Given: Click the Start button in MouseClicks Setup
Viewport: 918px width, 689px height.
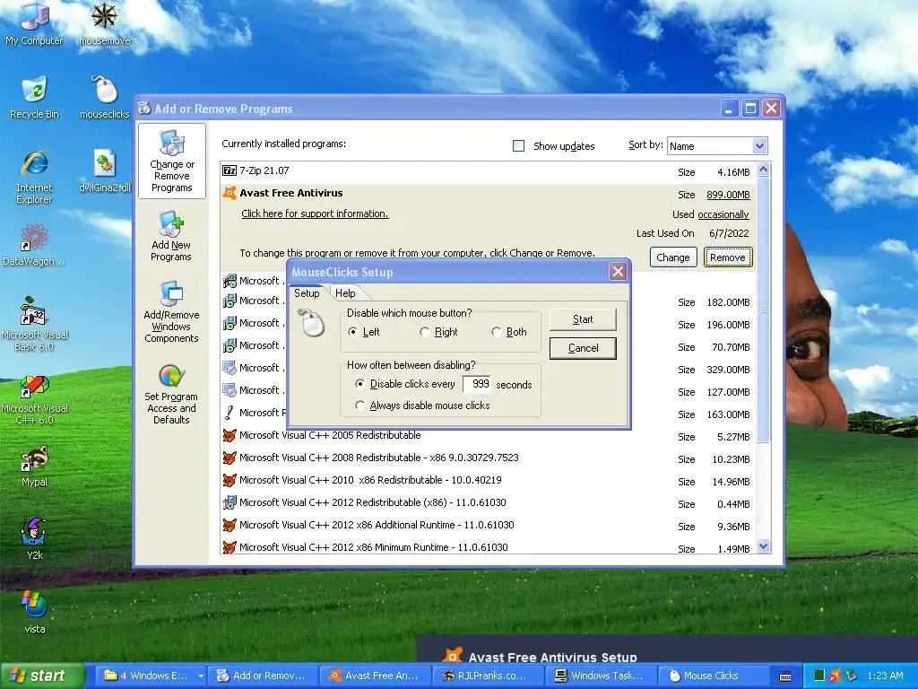Looking at the screenshot, I should click(x=583, y=319).
